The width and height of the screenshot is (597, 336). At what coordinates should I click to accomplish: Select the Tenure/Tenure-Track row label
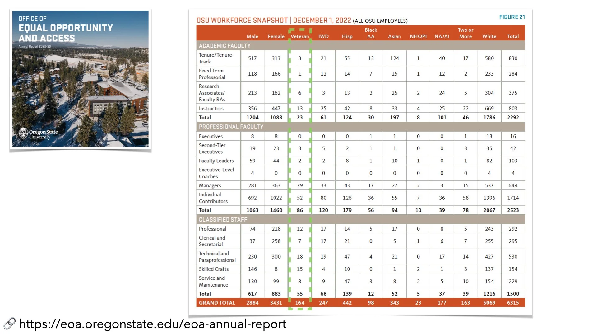click(x=216, y=58)
